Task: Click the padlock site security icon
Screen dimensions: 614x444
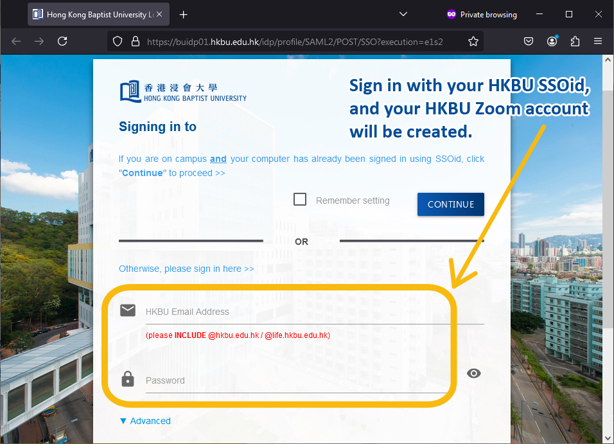Action: [135, 41]
